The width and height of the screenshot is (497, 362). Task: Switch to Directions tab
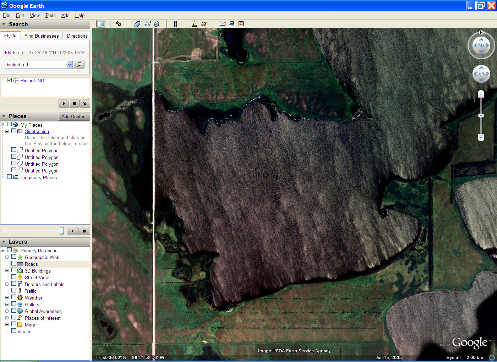coord(77,36)
